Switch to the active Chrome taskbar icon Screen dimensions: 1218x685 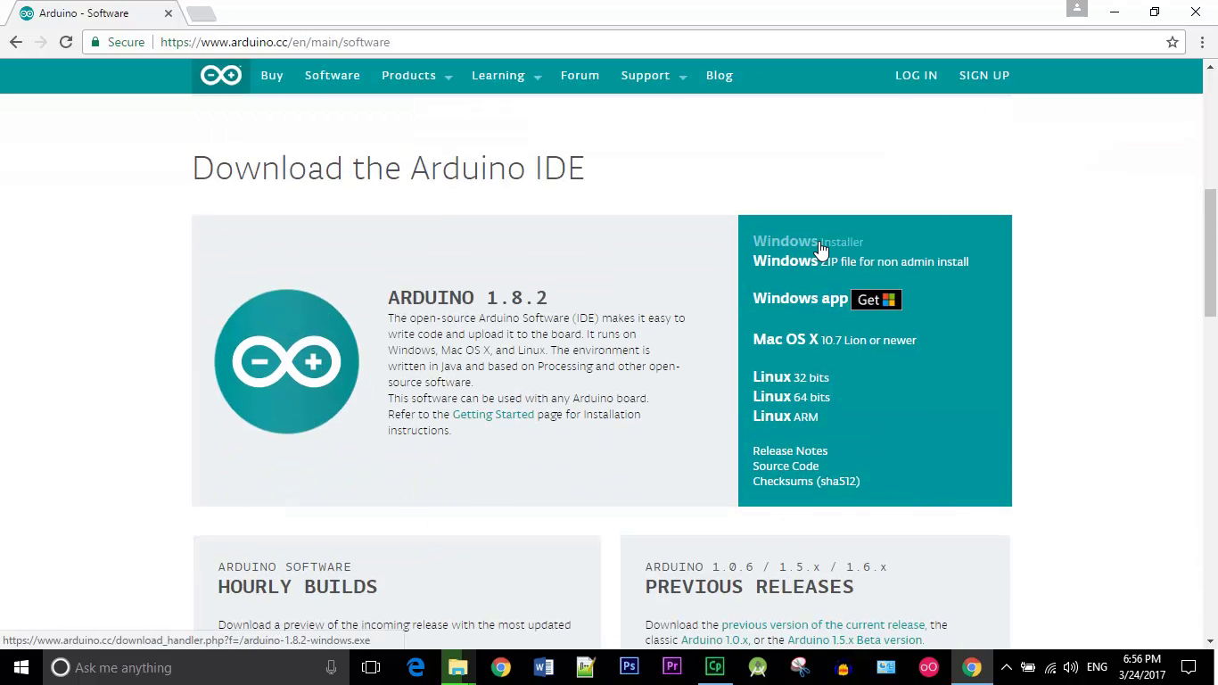pos(971,667)
